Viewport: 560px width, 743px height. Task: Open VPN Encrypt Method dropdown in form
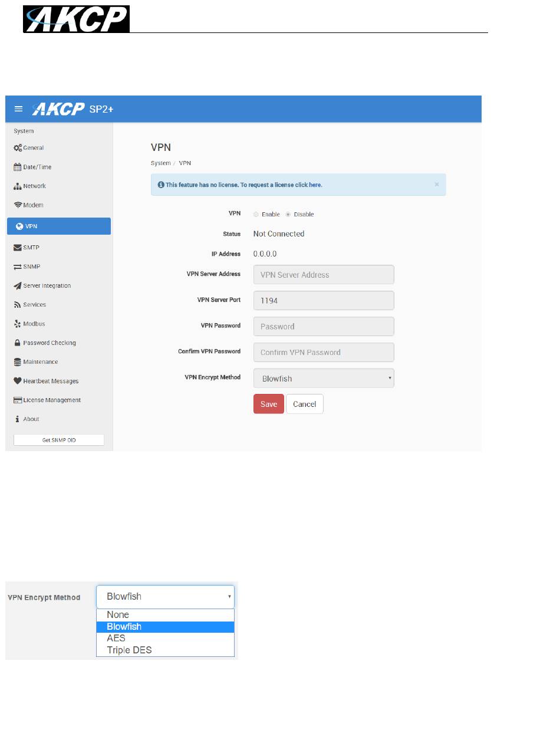(324, 379)
